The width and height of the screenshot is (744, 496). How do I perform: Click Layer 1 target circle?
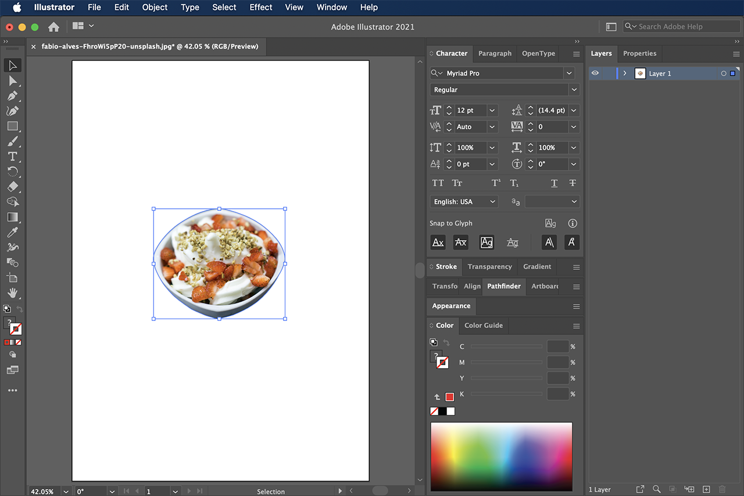coord(724,73)
